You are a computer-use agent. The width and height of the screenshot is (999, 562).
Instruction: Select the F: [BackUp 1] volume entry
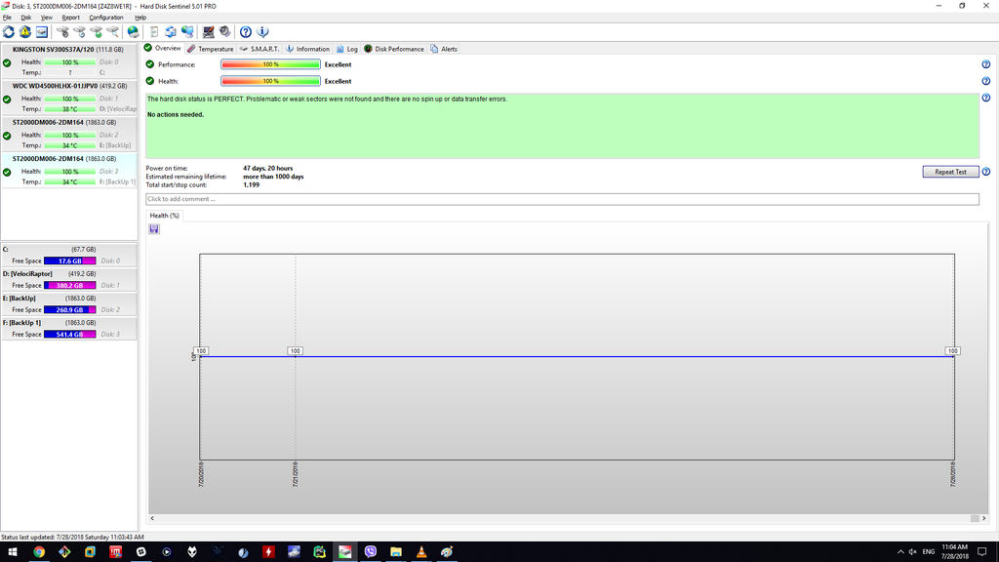click(69, 328)
